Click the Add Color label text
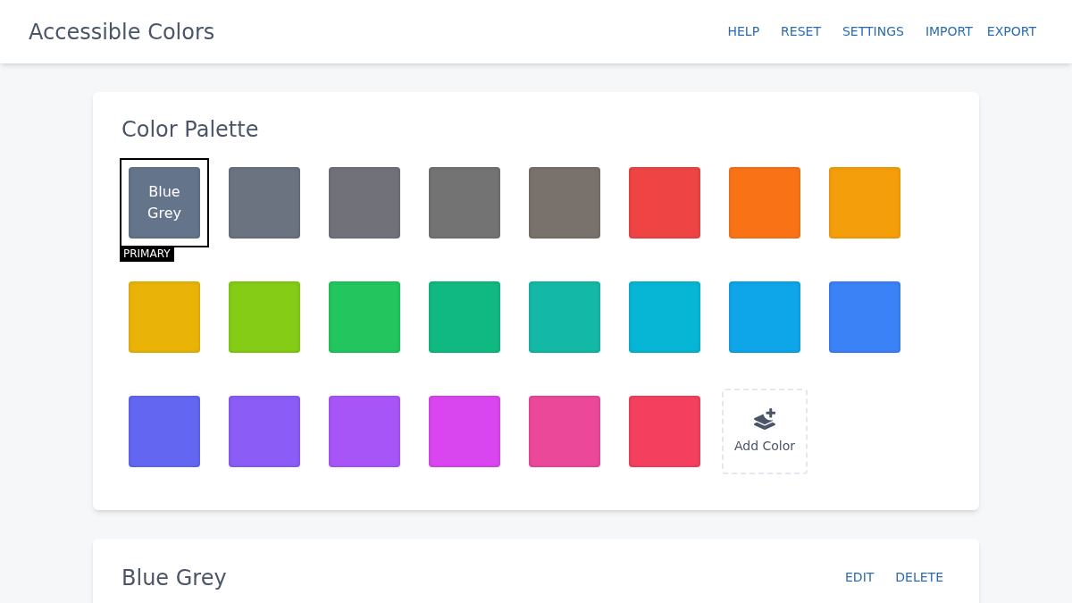 click(x=765, y=446)
